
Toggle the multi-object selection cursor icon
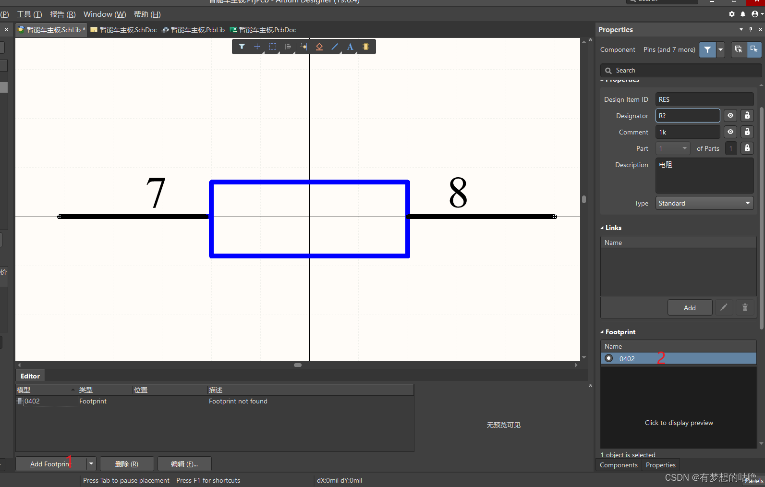(x=739, y=49)
